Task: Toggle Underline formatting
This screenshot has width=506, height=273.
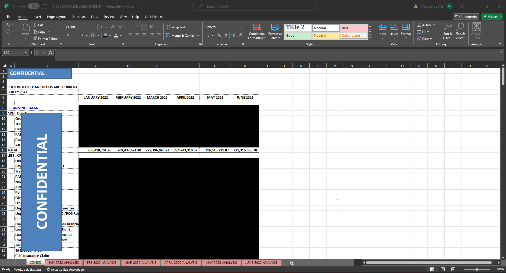Action: pos(82,35)
